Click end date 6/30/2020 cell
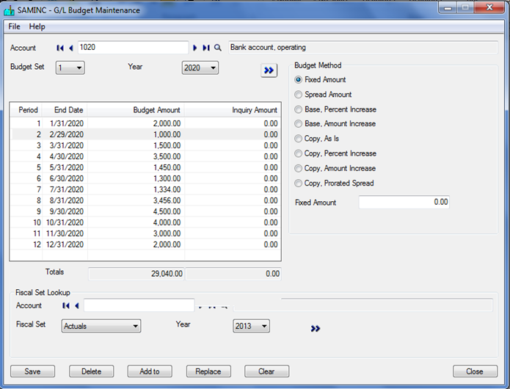The image size is (510, 389). 65,178
